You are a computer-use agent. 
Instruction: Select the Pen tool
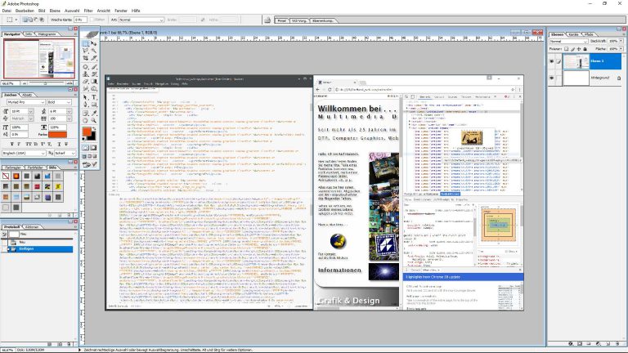(x=85, y=104)
